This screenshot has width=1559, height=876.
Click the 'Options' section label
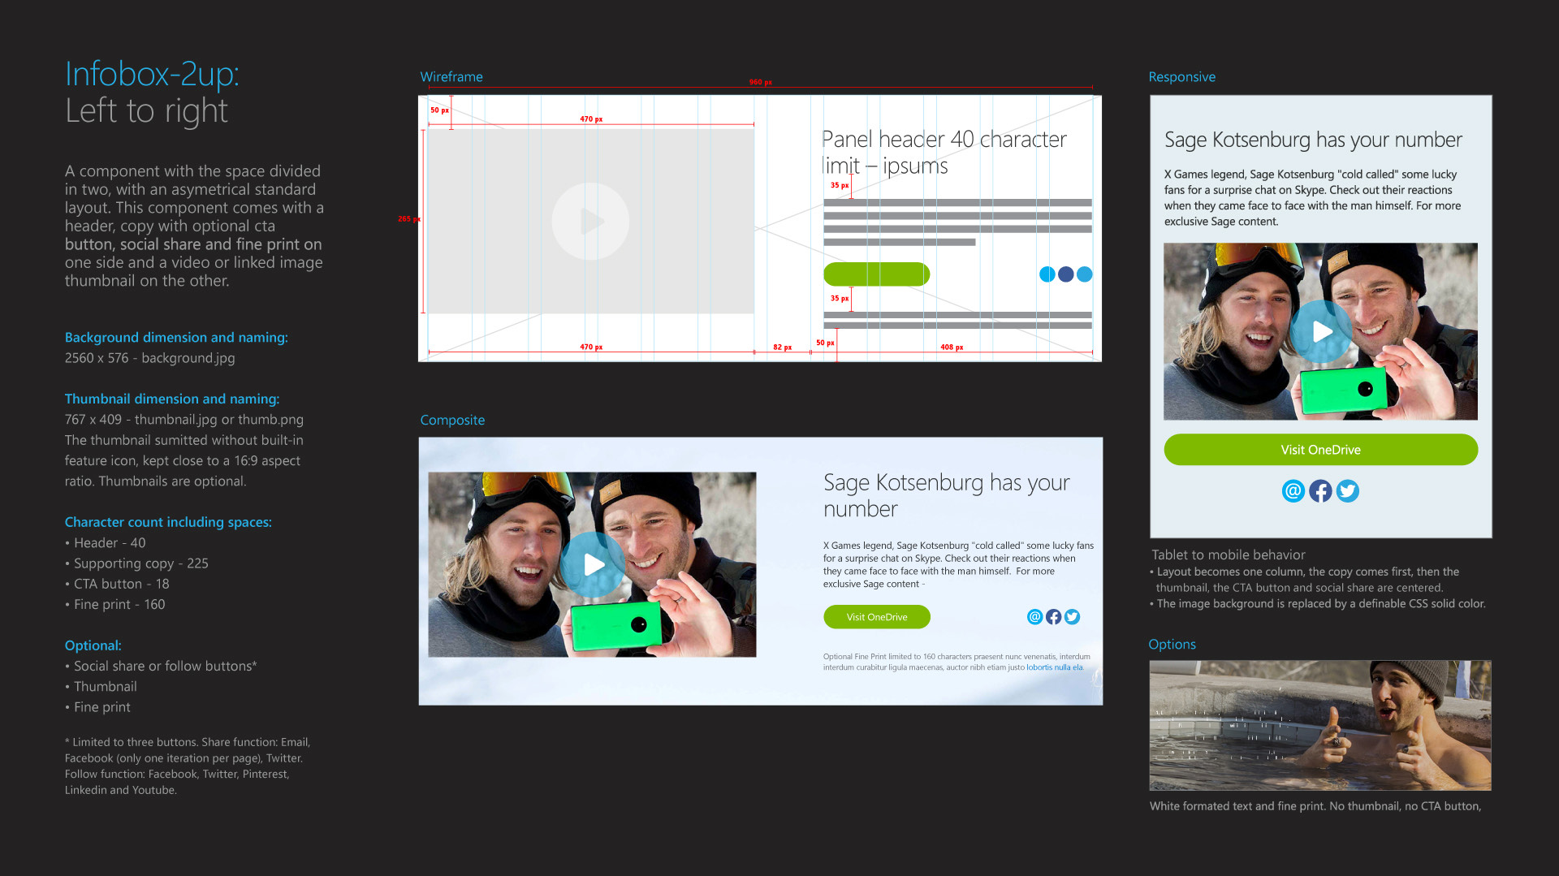[1172, 645]
